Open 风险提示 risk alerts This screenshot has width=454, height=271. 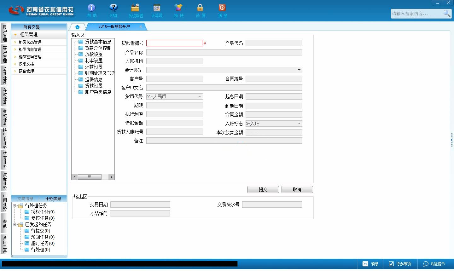(x=434, y=264)
